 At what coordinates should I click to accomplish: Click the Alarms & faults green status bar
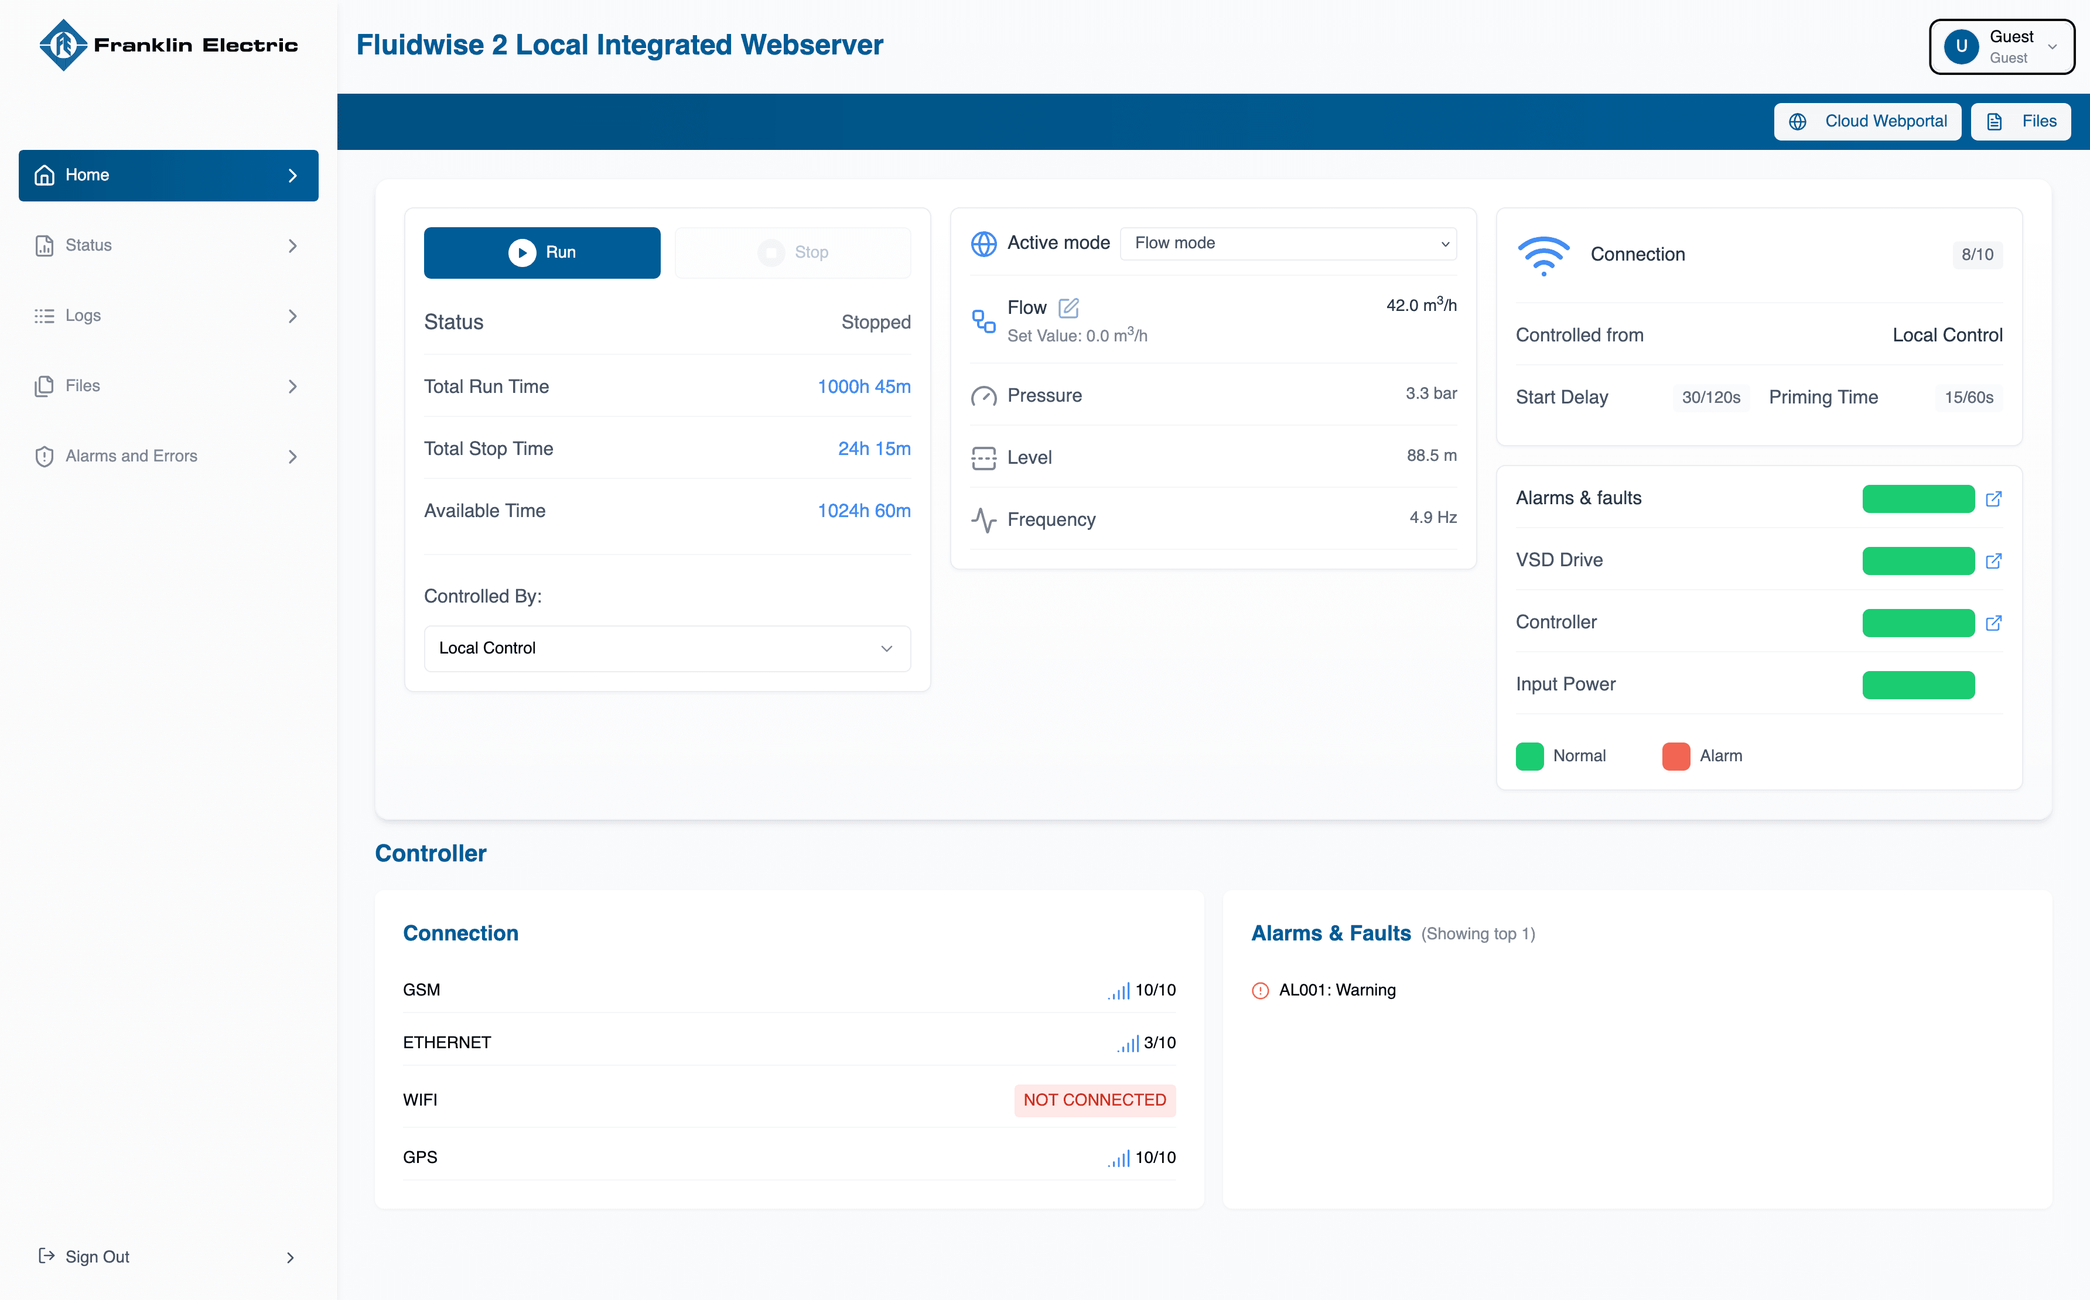[1918, 499]
